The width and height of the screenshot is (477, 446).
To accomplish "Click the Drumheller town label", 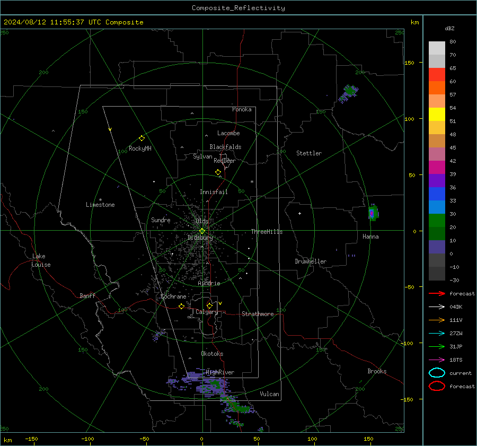I will [x=311, y=261].
